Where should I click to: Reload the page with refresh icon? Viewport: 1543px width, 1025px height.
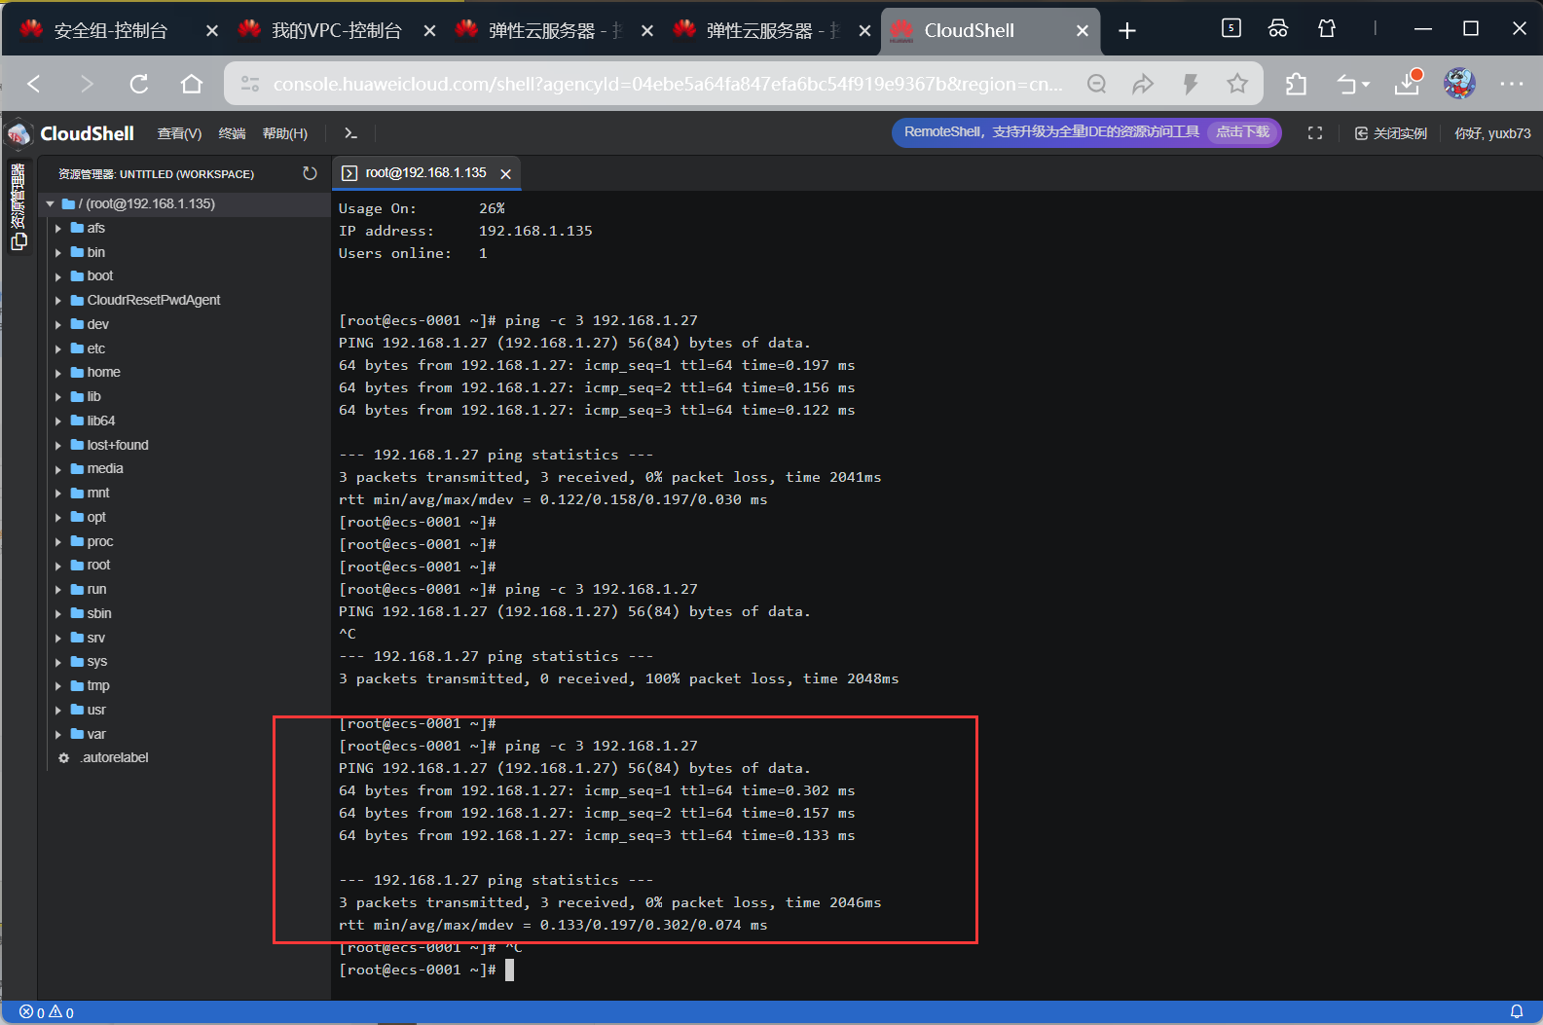[x=139, y=84]
